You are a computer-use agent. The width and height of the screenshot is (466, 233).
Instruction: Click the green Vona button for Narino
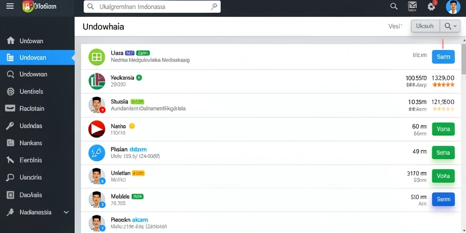(443, 129)
